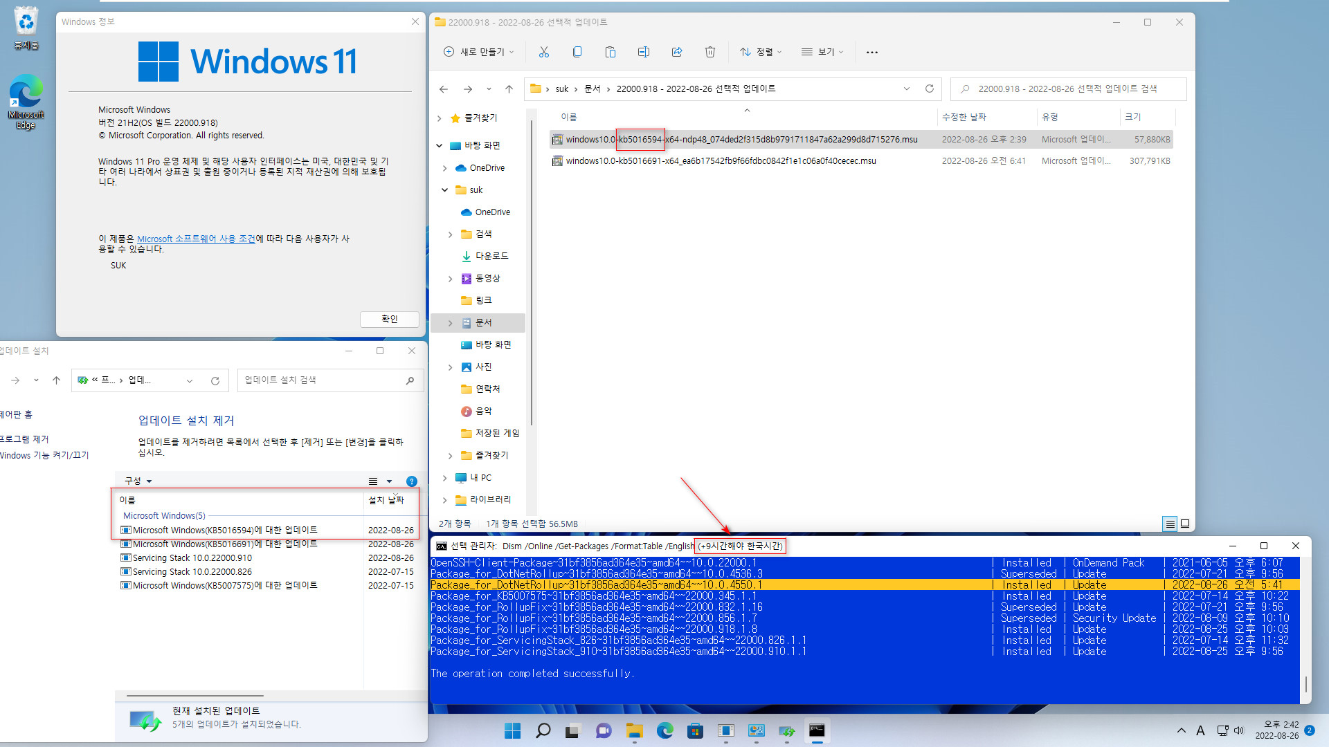
Task: Open the 보기 view dropdown
Action: [x=822, y=52]
